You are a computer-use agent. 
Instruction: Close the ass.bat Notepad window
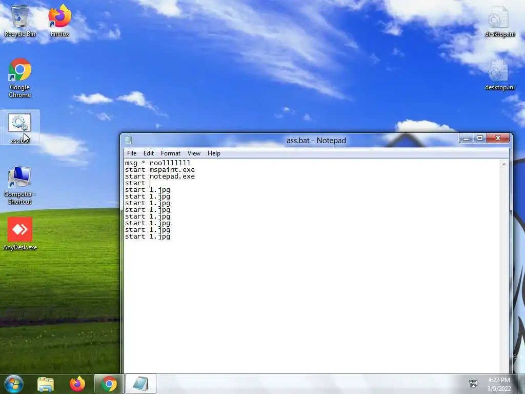click(x=498, y=138)
